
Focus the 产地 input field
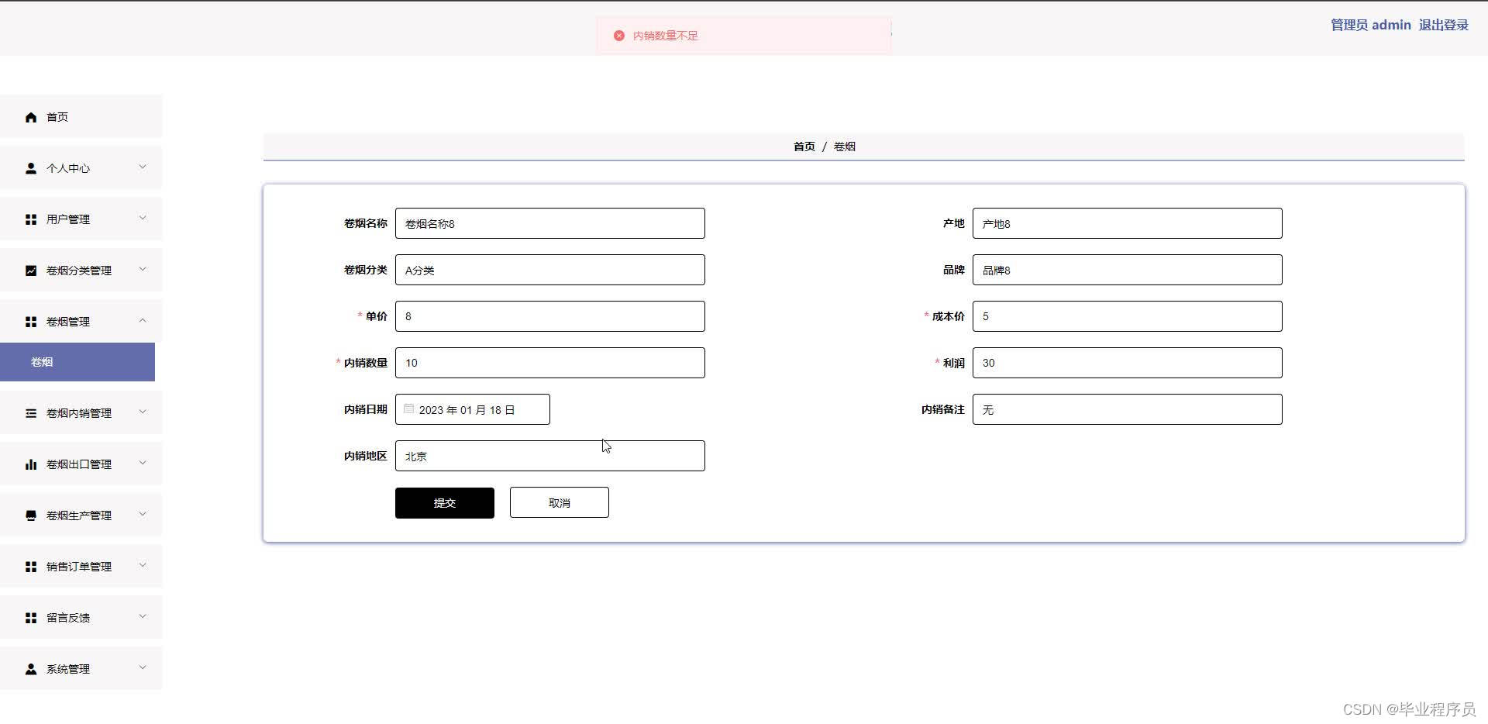1128,223
